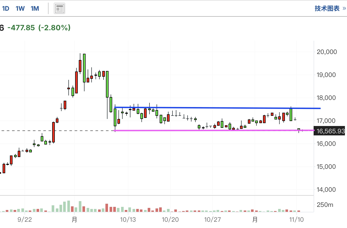Click the 10/20 date axis label
347x228 pixels.
170,220
